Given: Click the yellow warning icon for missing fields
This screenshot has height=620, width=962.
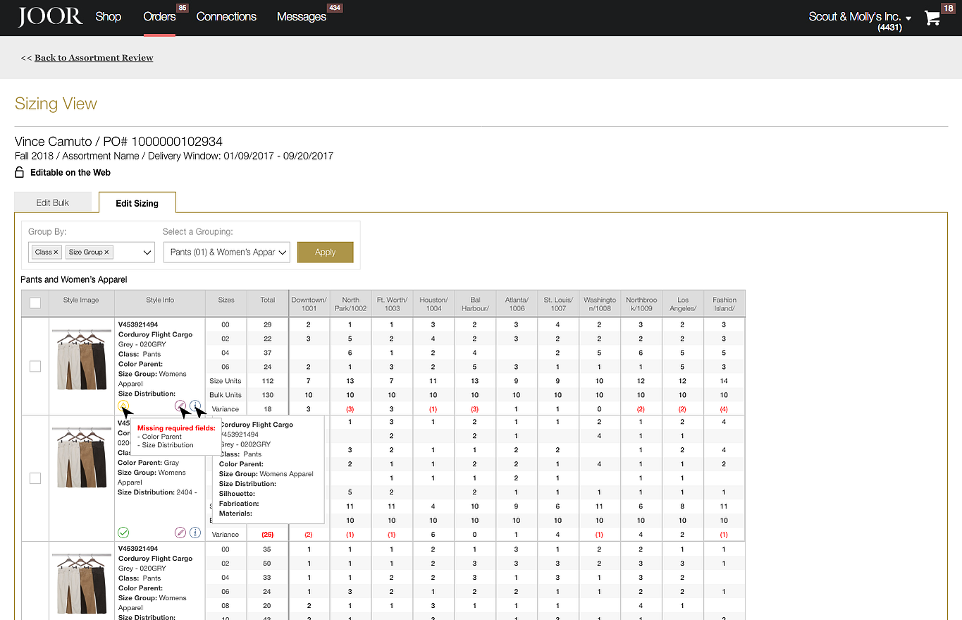Looking at the screenshot, I should click(x=123, y=406).
